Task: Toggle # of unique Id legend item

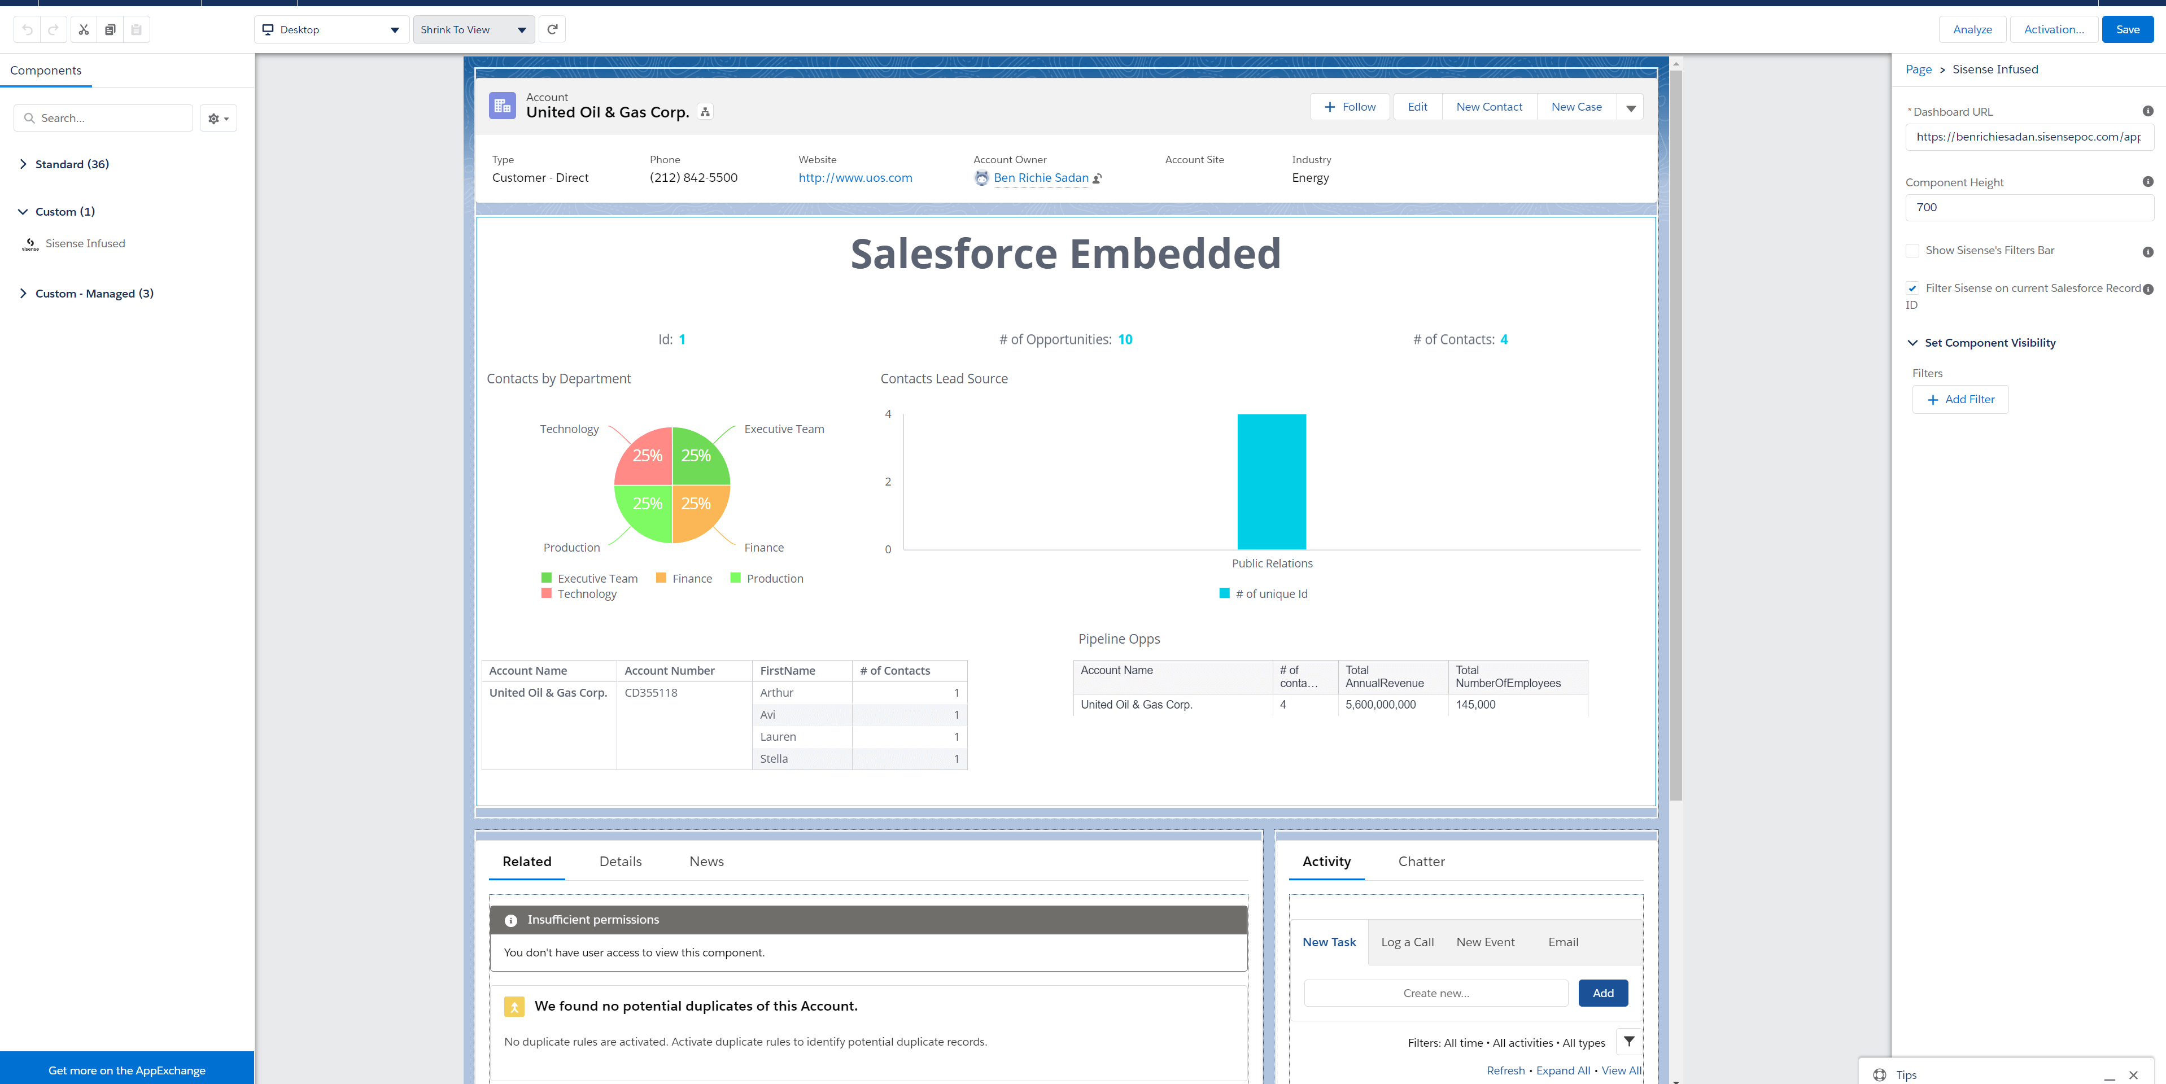Action: 1263,594
